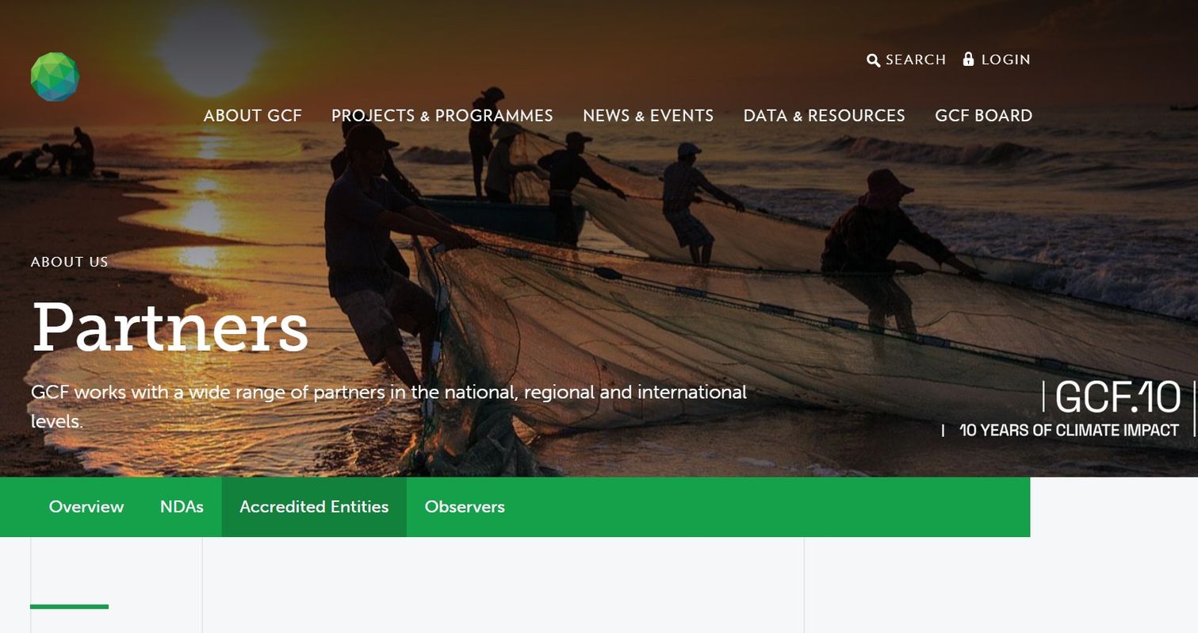The image size is (1198, 633).
Task: Select the NDAs tab
Action: tap(182, 507)
